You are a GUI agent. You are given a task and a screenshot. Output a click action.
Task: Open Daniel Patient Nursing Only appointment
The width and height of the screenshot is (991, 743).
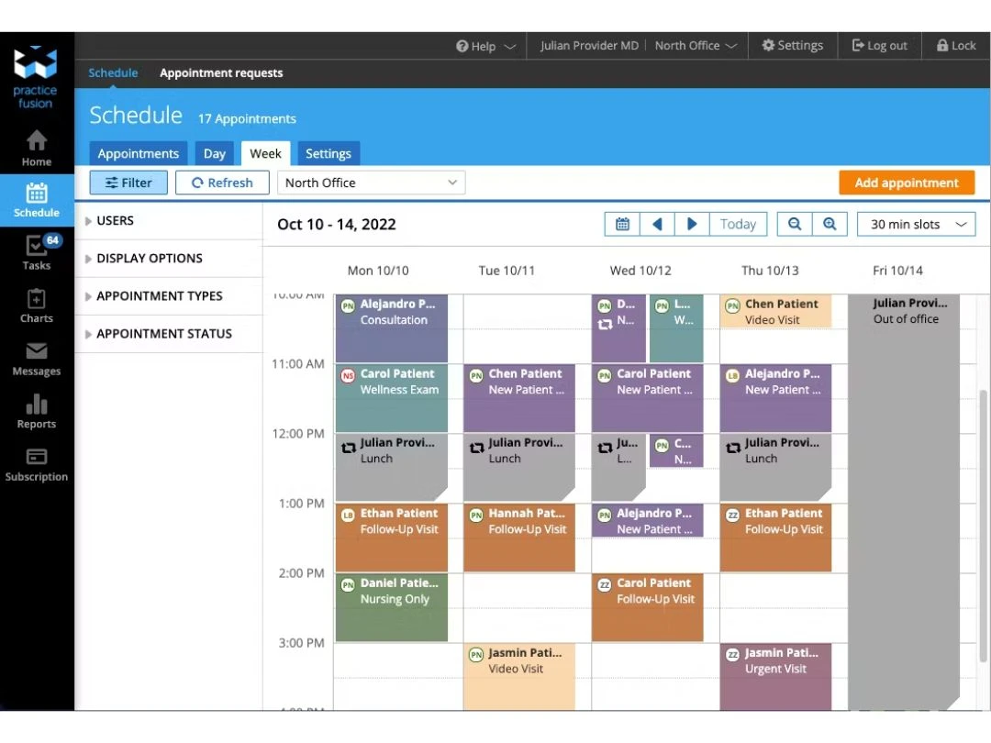(x=392, y=607)
